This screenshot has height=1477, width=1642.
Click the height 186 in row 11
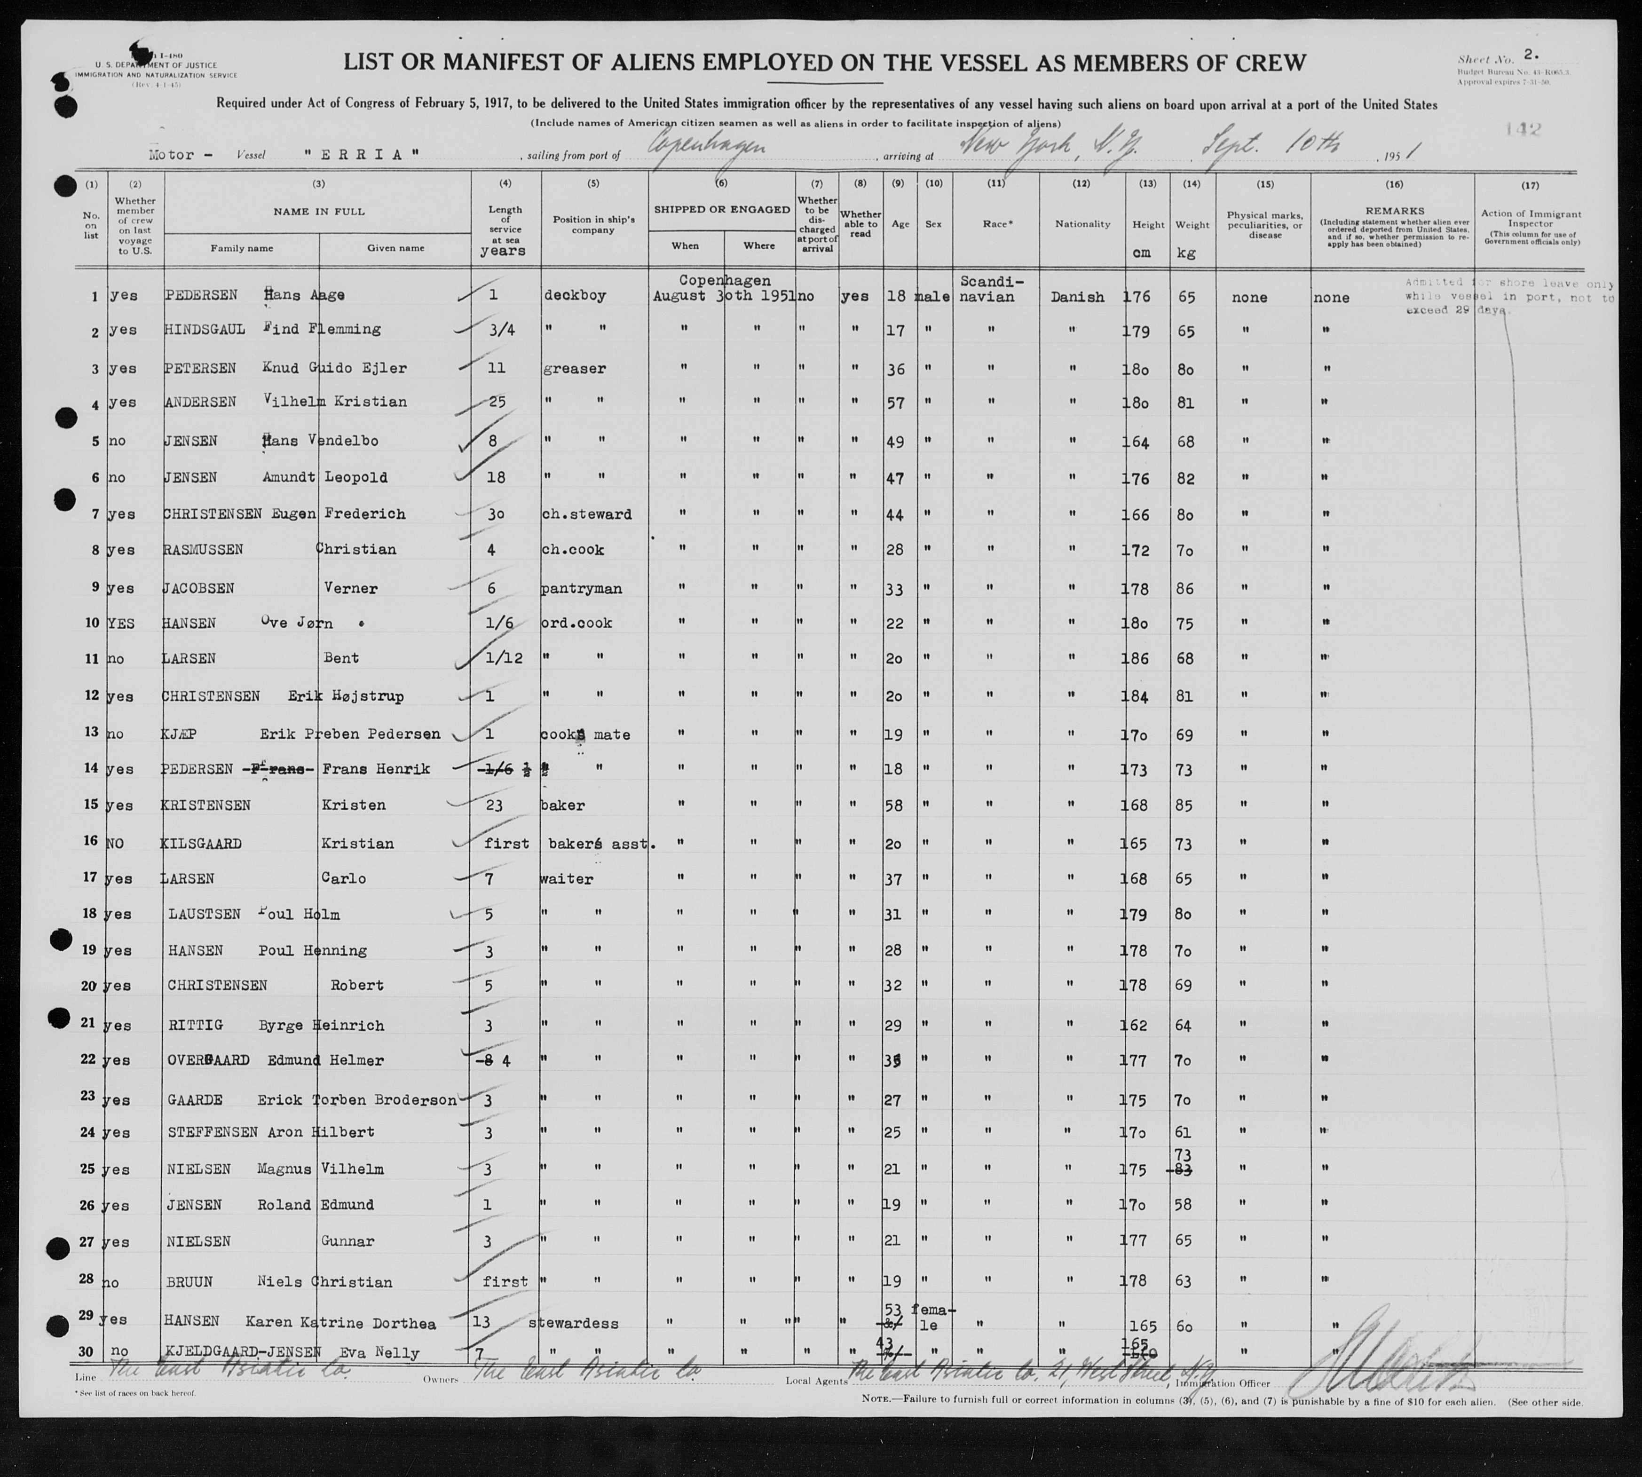tap(1135, 659)
